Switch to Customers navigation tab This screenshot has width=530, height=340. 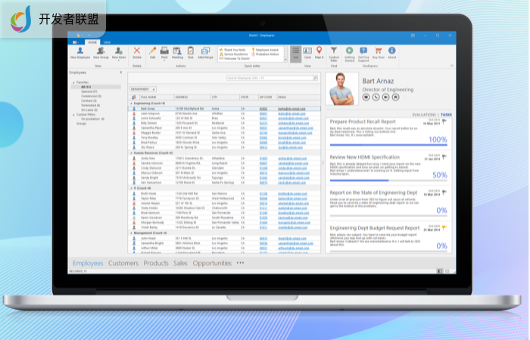(x=123, y=263)
